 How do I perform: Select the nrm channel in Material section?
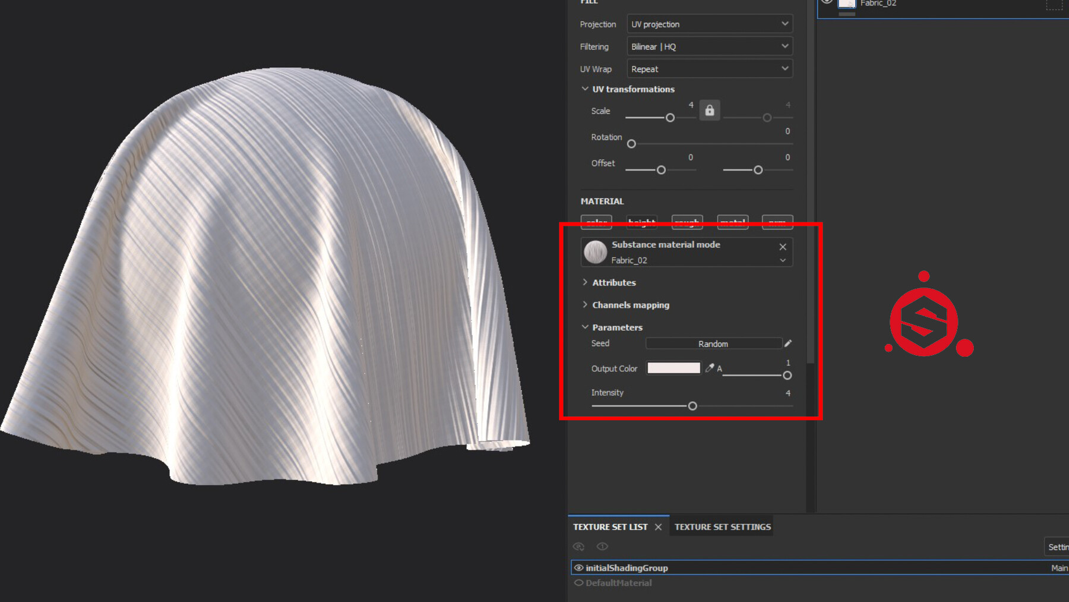pos(777,222)
